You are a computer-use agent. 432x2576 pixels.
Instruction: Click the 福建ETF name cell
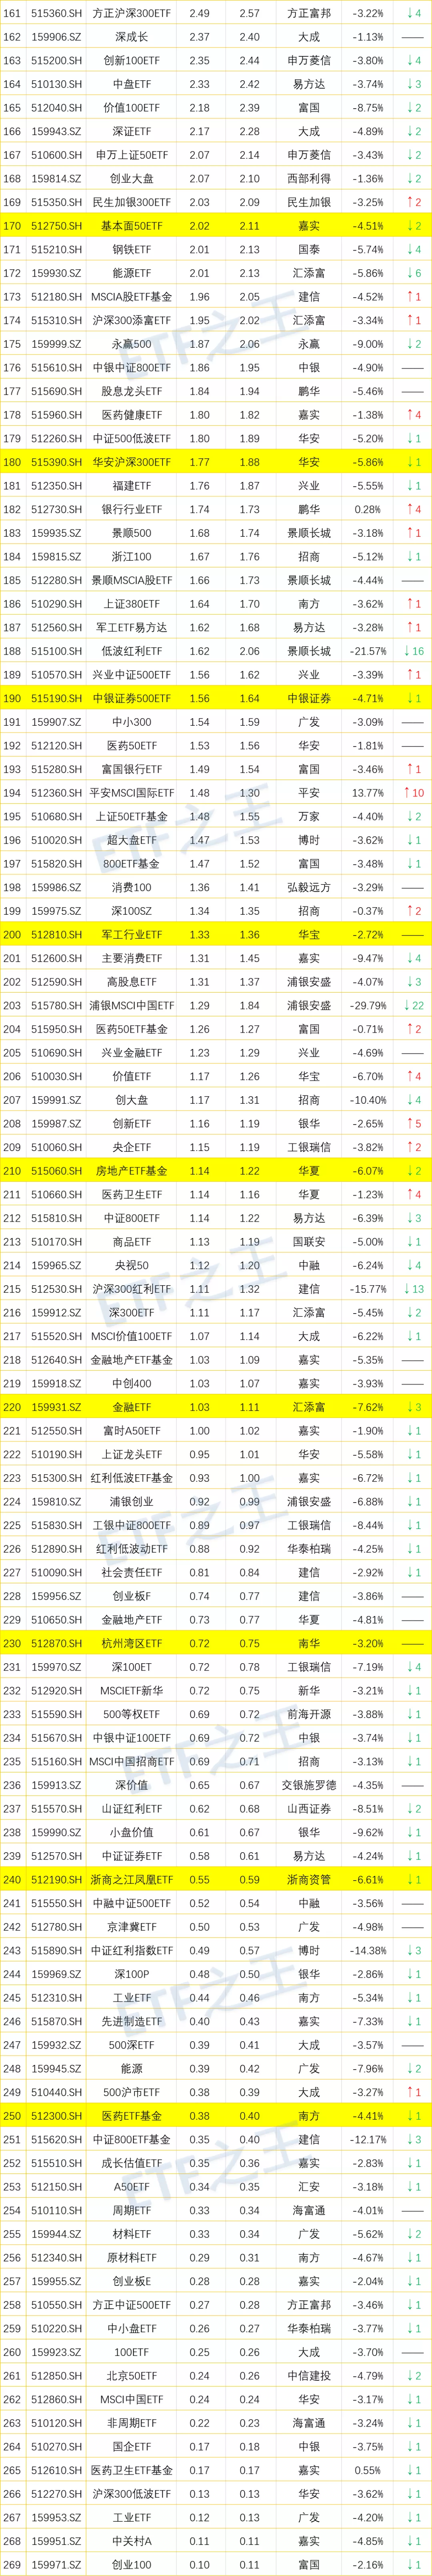[131, 486]
